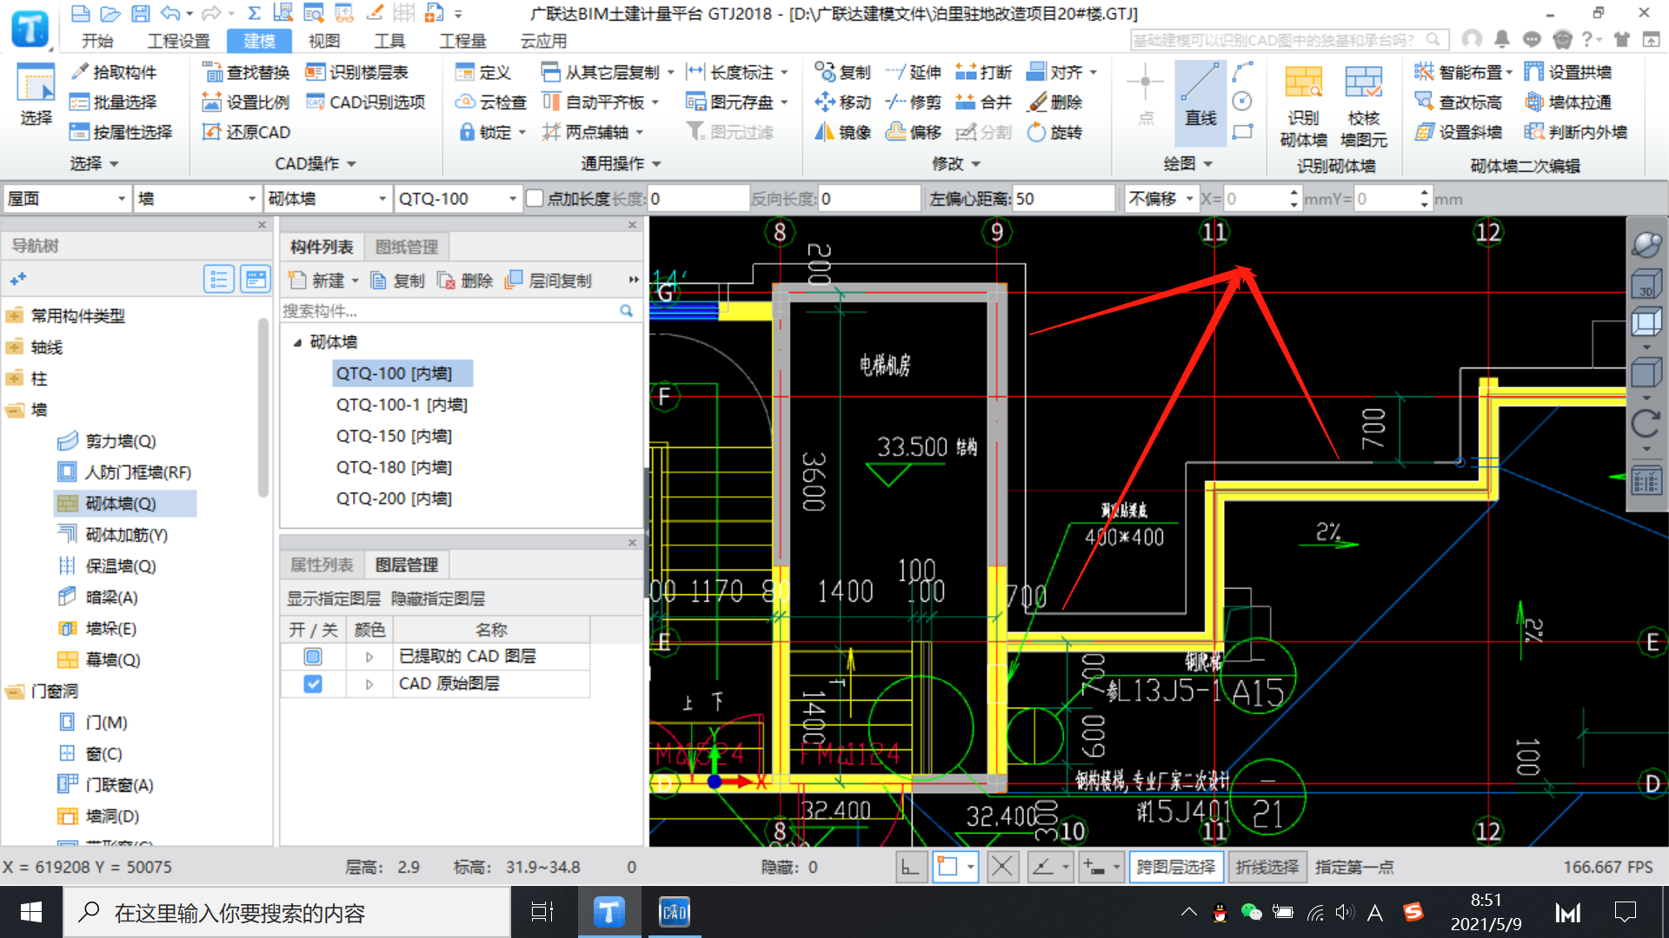Select the 移动 move tool

(842, 102)
